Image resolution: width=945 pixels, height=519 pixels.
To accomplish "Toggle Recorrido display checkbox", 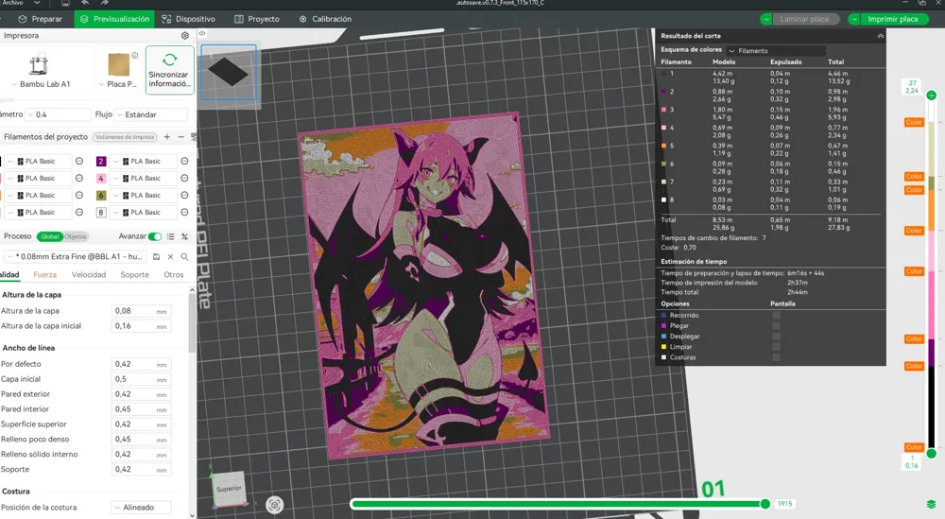I will coord(776,315).
